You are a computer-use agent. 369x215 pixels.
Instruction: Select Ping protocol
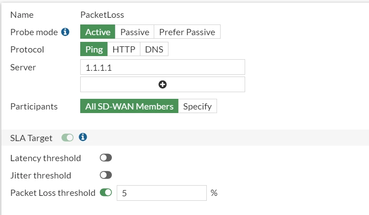(x=94, y=49)
